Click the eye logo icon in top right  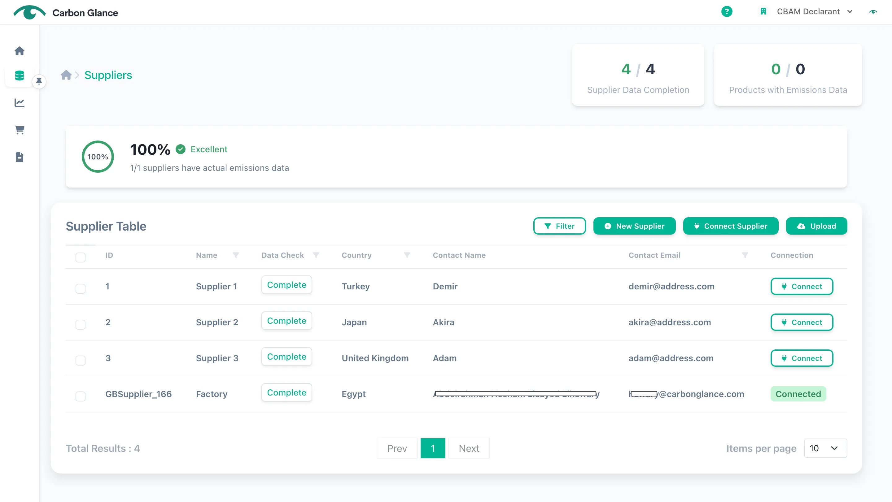[873, 12]
